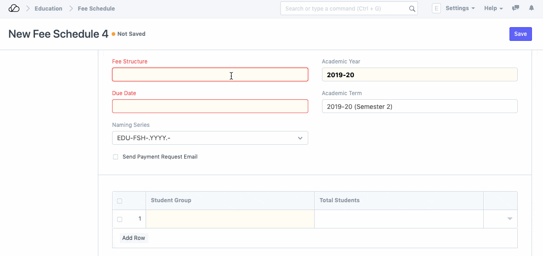Go to Fee Schedule breadcrumb
The image size is (543, 256).
[96, 8]
